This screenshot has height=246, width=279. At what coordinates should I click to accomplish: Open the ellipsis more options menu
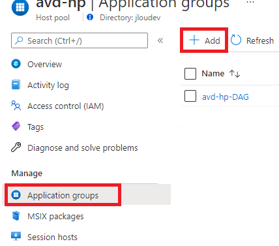tap(250, 2)
